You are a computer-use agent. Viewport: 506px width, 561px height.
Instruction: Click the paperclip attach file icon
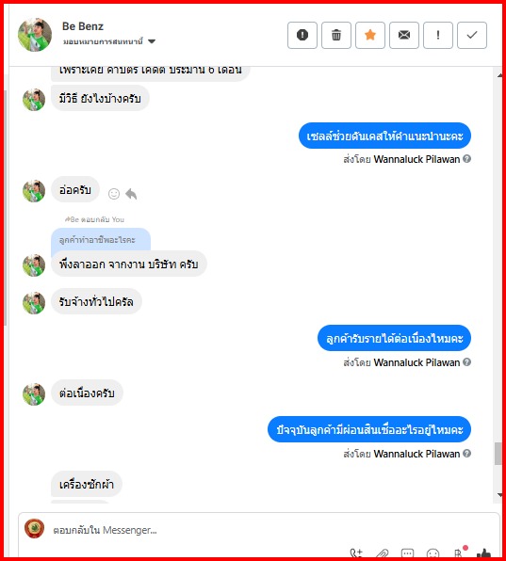[383, 553]
